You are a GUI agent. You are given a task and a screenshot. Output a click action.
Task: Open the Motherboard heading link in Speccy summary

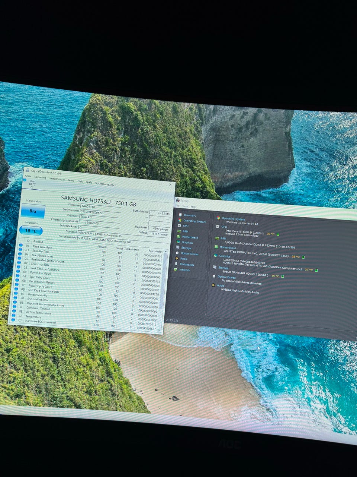228,247
